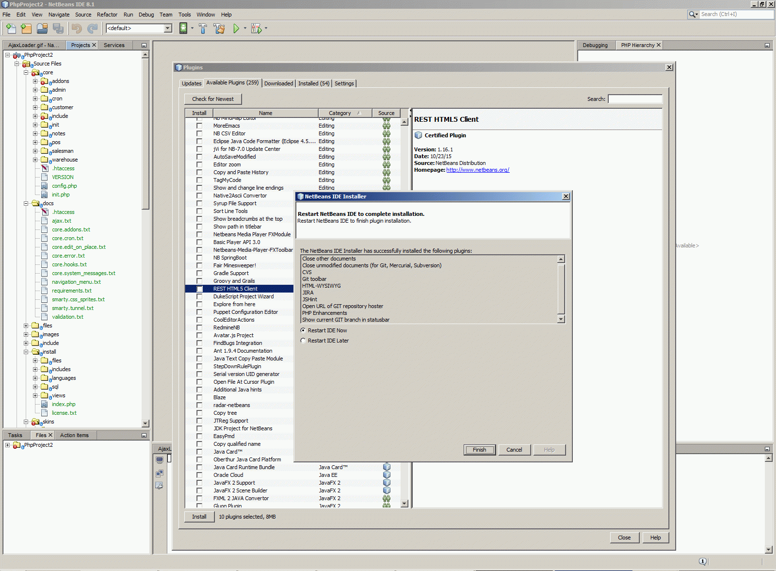Minimize the Projects panel group
776x571 pixels.
point(144,45)
